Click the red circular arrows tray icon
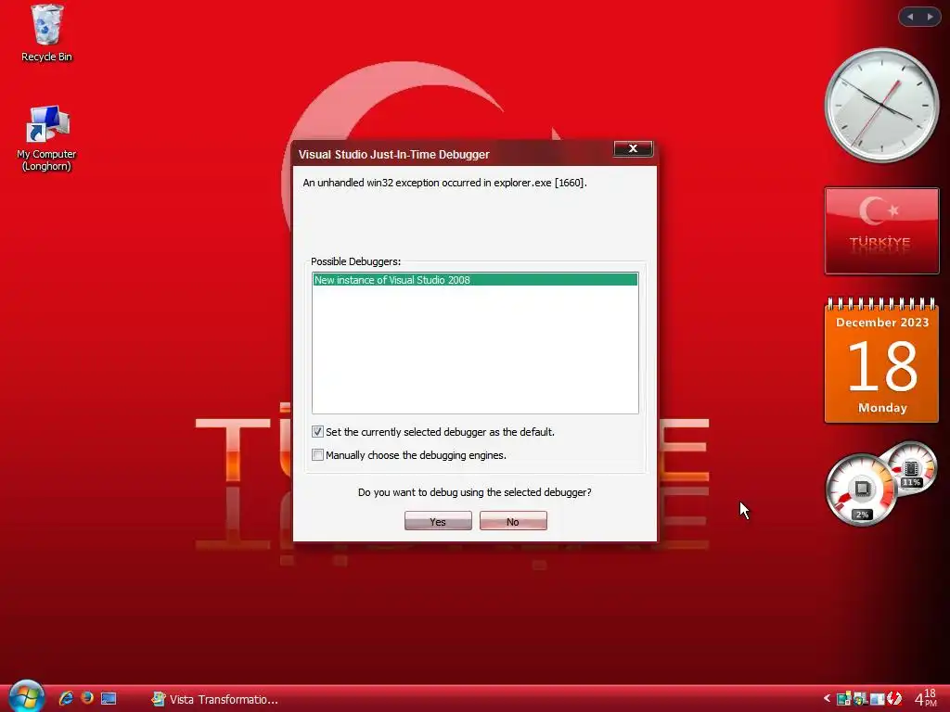Viewport: 950px width, 712px height. click(894, 699)
